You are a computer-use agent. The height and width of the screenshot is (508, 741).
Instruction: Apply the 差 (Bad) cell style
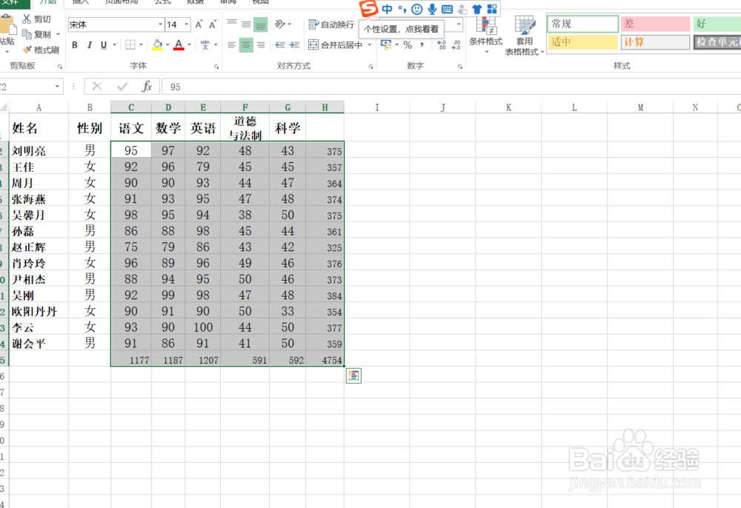point(655,24)
